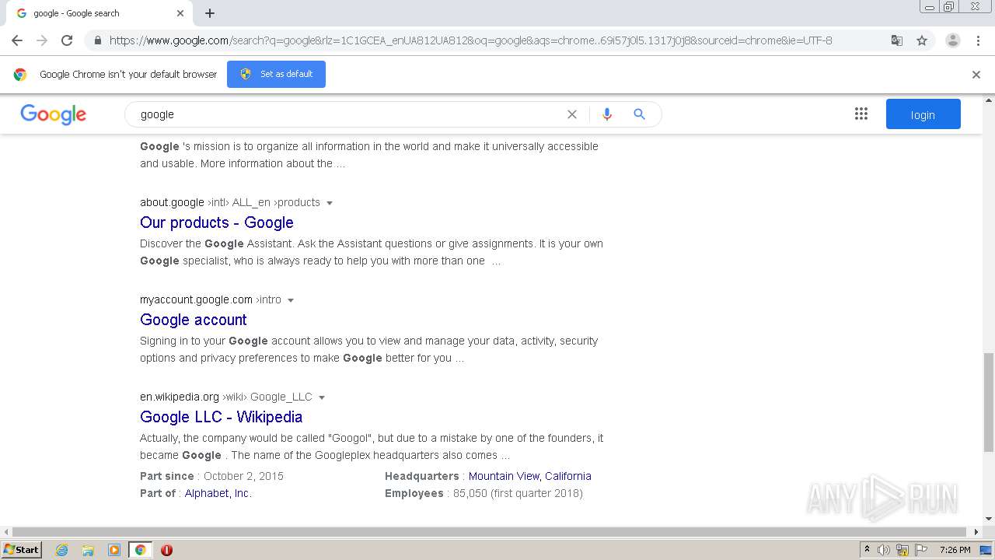This screenshot has width=995, height=560.
Task: Expand dropdown arrow beside en.wikipedia.org URL
Action: coord(322,397)
